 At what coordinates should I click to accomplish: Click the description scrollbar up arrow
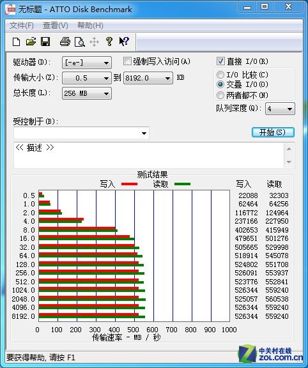click(x=289, y=149)
